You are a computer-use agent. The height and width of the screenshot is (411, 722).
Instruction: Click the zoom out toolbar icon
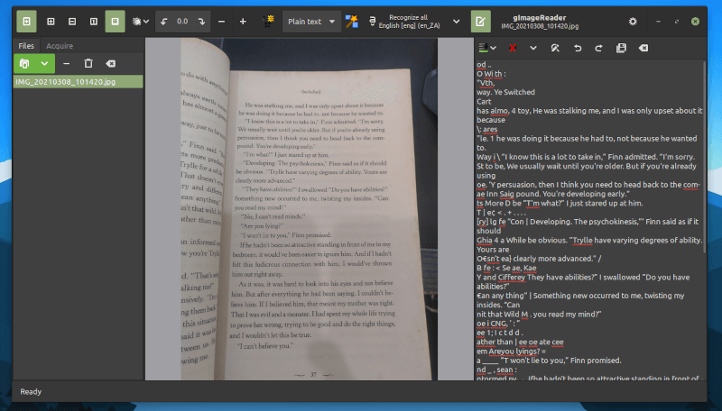click(71, 21)
